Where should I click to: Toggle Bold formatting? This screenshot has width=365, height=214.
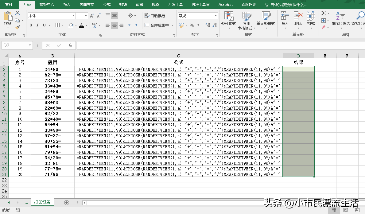pos(31,25)
